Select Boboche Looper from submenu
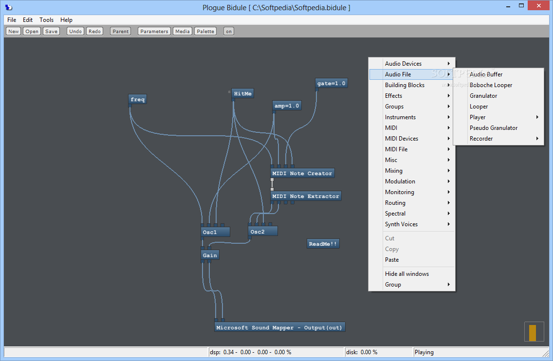Viewport: 553px width, 361px height. click(498, 85)
